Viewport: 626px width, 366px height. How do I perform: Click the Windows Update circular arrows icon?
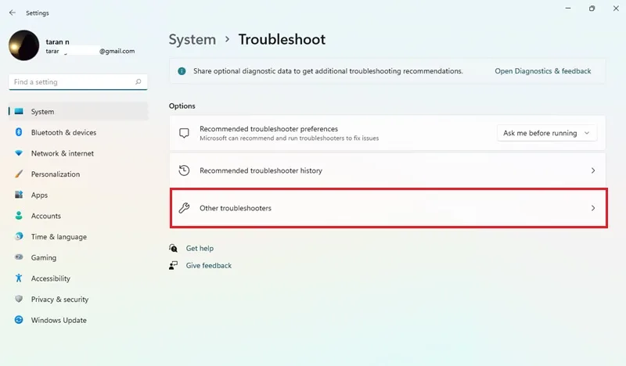(19, 320)
